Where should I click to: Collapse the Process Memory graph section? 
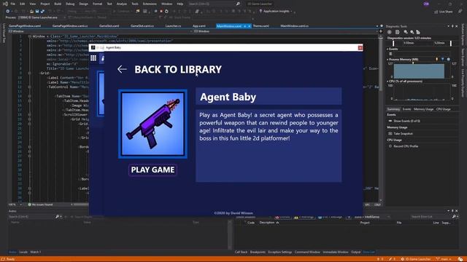(387, 60)
